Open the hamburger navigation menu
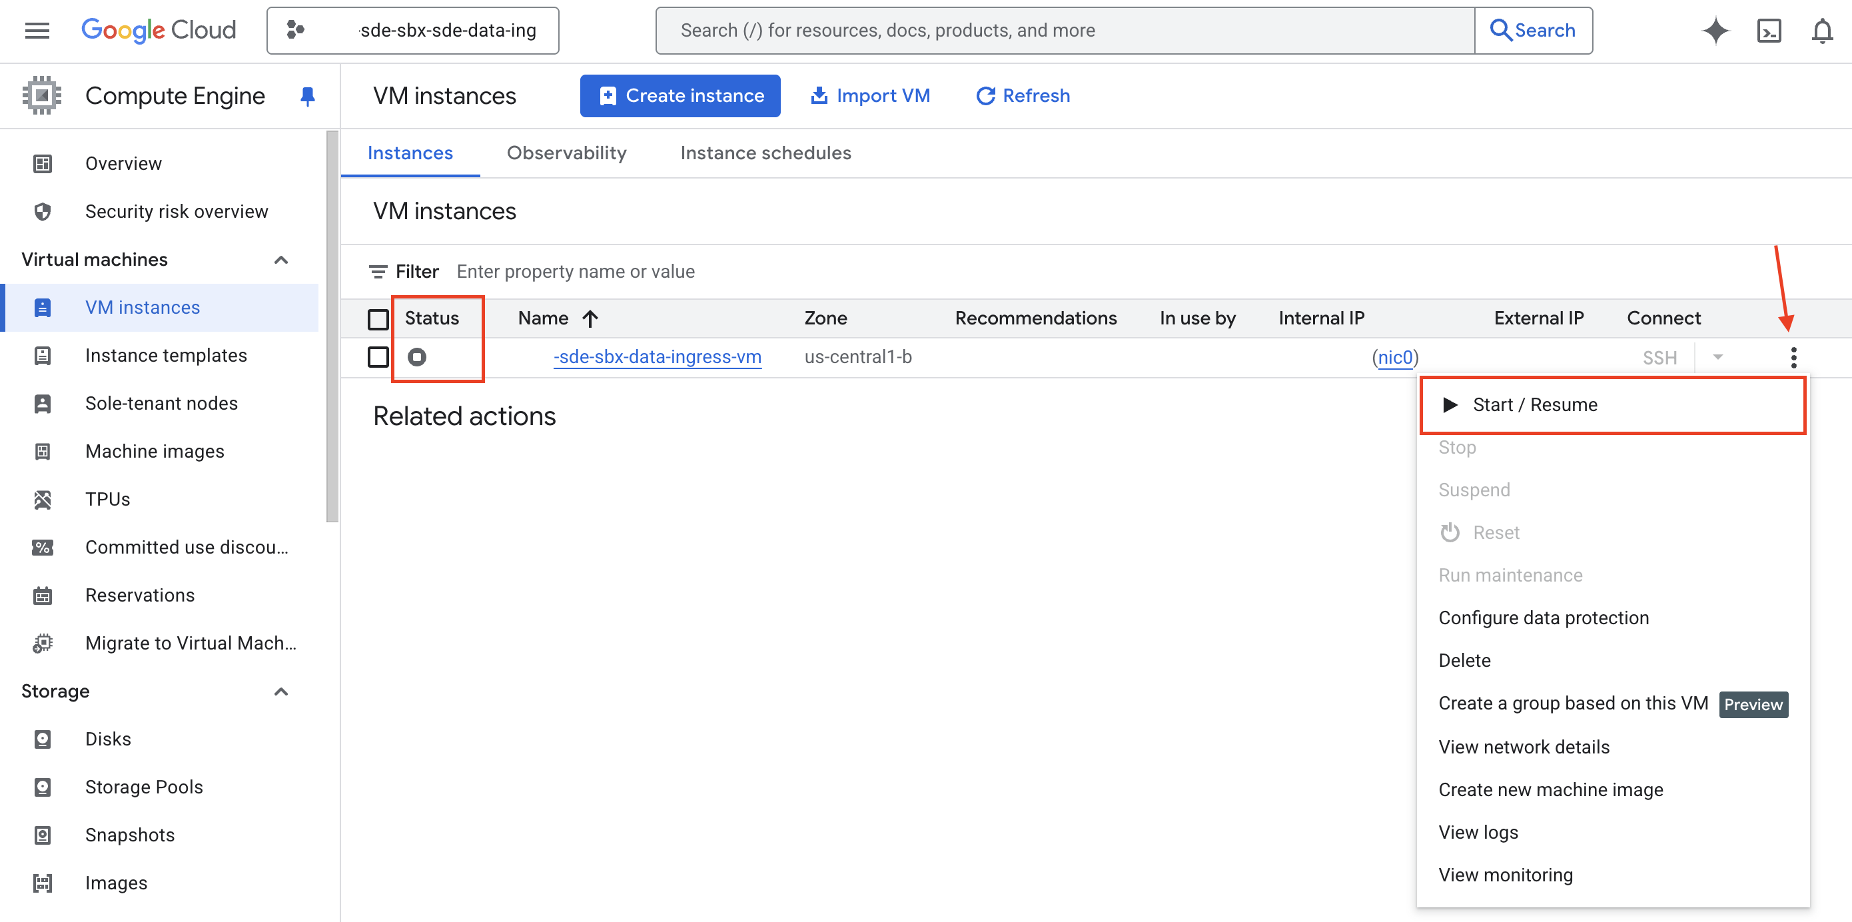This screenshot has height=922, width=1852. pos(37,30)
